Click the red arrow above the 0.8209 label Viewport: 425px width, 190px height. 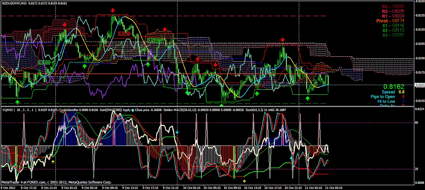tap(165, 29)
